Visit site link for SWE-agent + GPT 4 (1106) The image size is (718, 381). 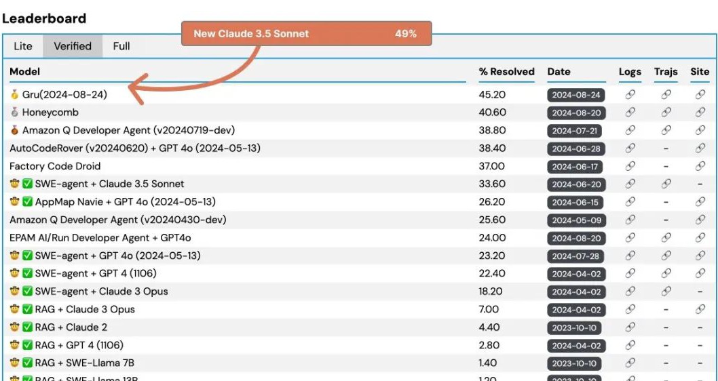point(700,273)
